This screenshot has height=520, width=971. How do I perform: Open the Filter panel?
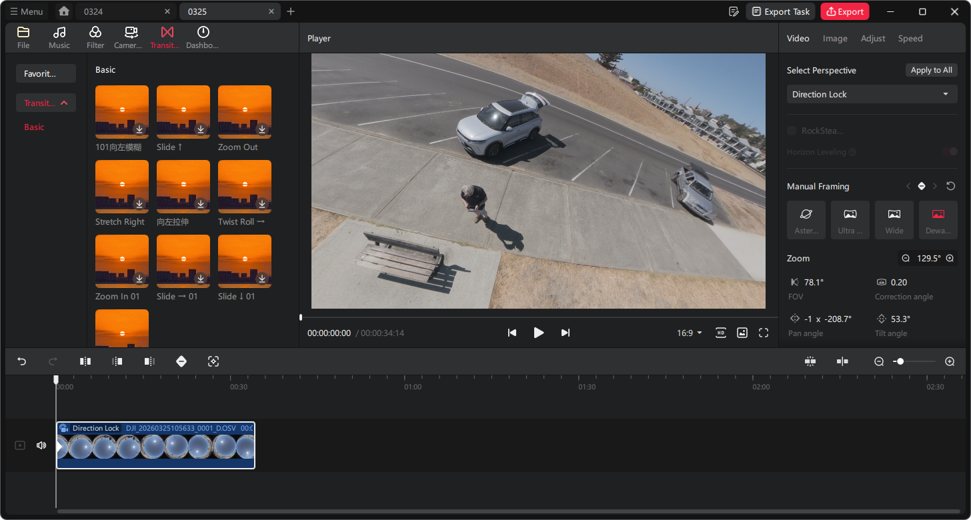pos(95,38)
